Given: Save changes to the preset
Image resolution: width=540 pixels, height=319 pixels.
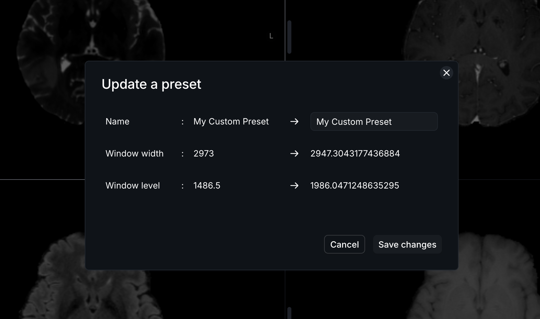Looking at the screenshot, I should pos(407,244).
